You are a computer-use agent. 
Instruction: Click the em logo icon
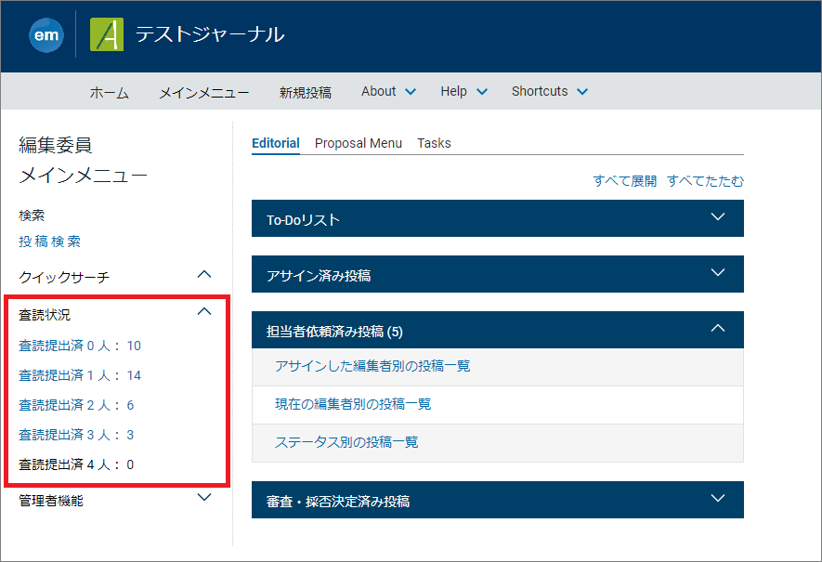tap(46, 34)
